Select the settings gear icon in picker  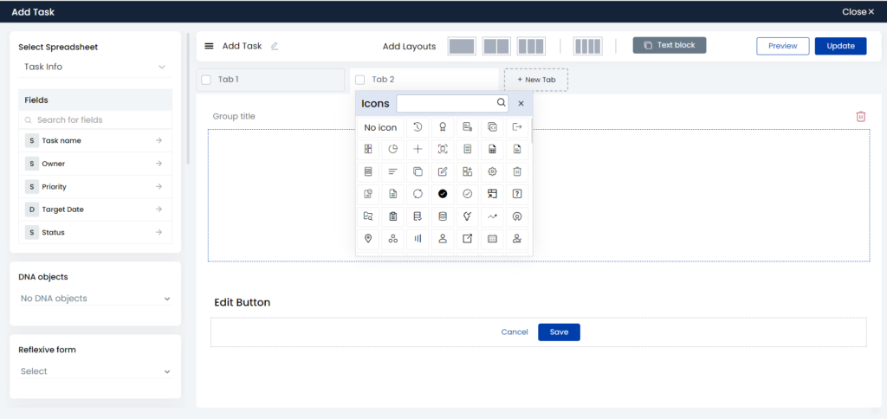492,171
